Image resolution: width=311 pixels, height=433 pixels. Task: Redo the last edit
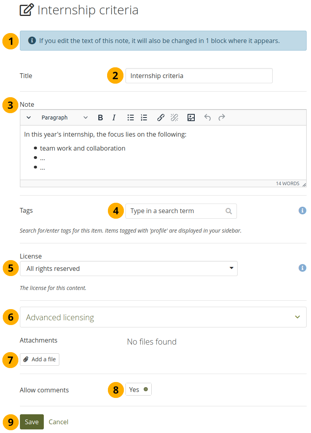click(222, 118)
